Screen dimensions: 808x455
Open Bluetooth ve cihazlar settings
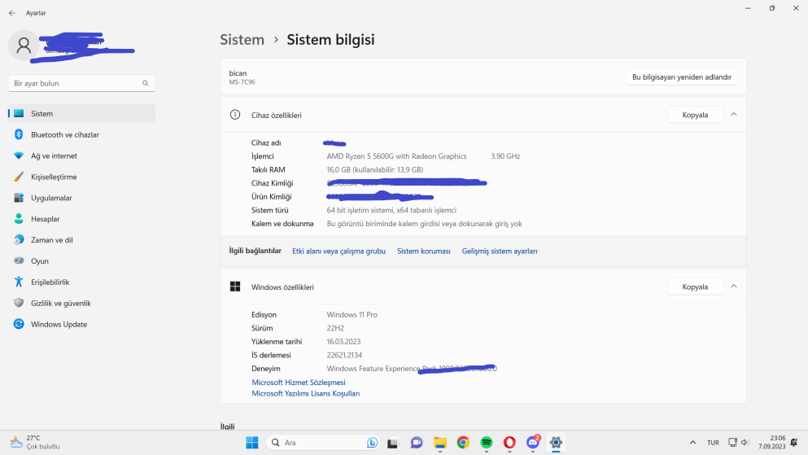coord(81,134)
